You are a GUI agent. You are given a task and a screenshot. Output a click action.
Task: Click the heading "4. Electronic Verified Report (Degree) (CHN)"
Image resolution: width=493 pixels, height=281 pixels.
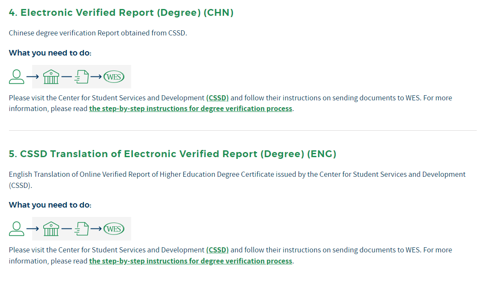click(x=121, y=13)
